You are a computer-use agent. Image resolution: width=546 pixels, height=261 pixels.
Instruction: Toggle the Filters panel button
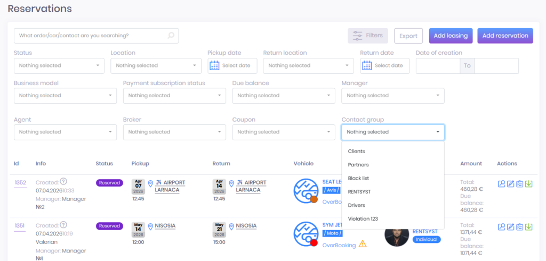tap(367, 36)
